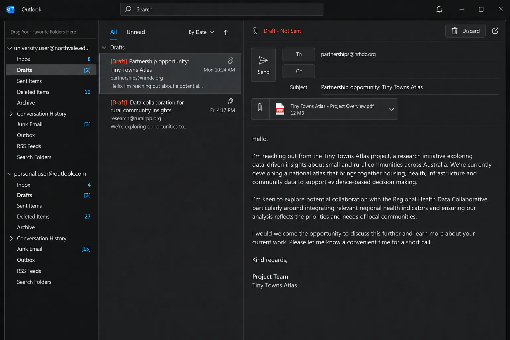Viewport: 510px width, 340px height.
Task: Collapse the university.user@northvale.edu account
Action: click(x=10, y=48)
